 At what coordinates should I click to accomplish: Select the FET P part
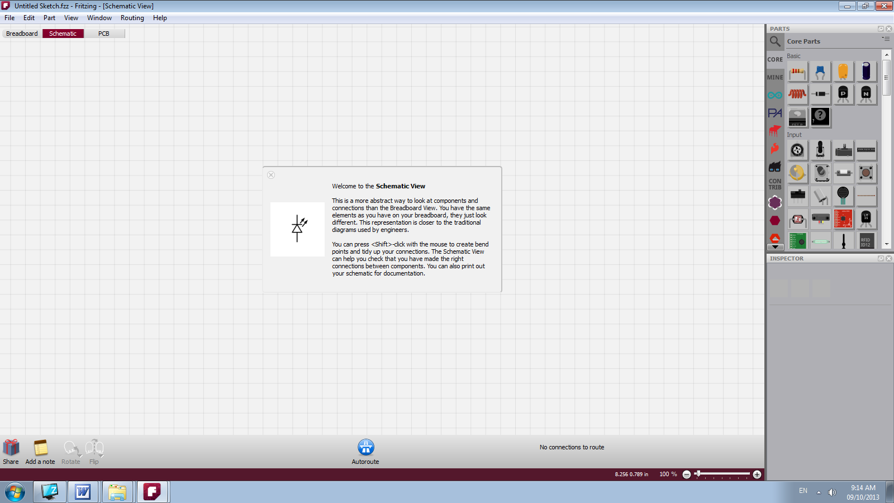tap(797, 117)
